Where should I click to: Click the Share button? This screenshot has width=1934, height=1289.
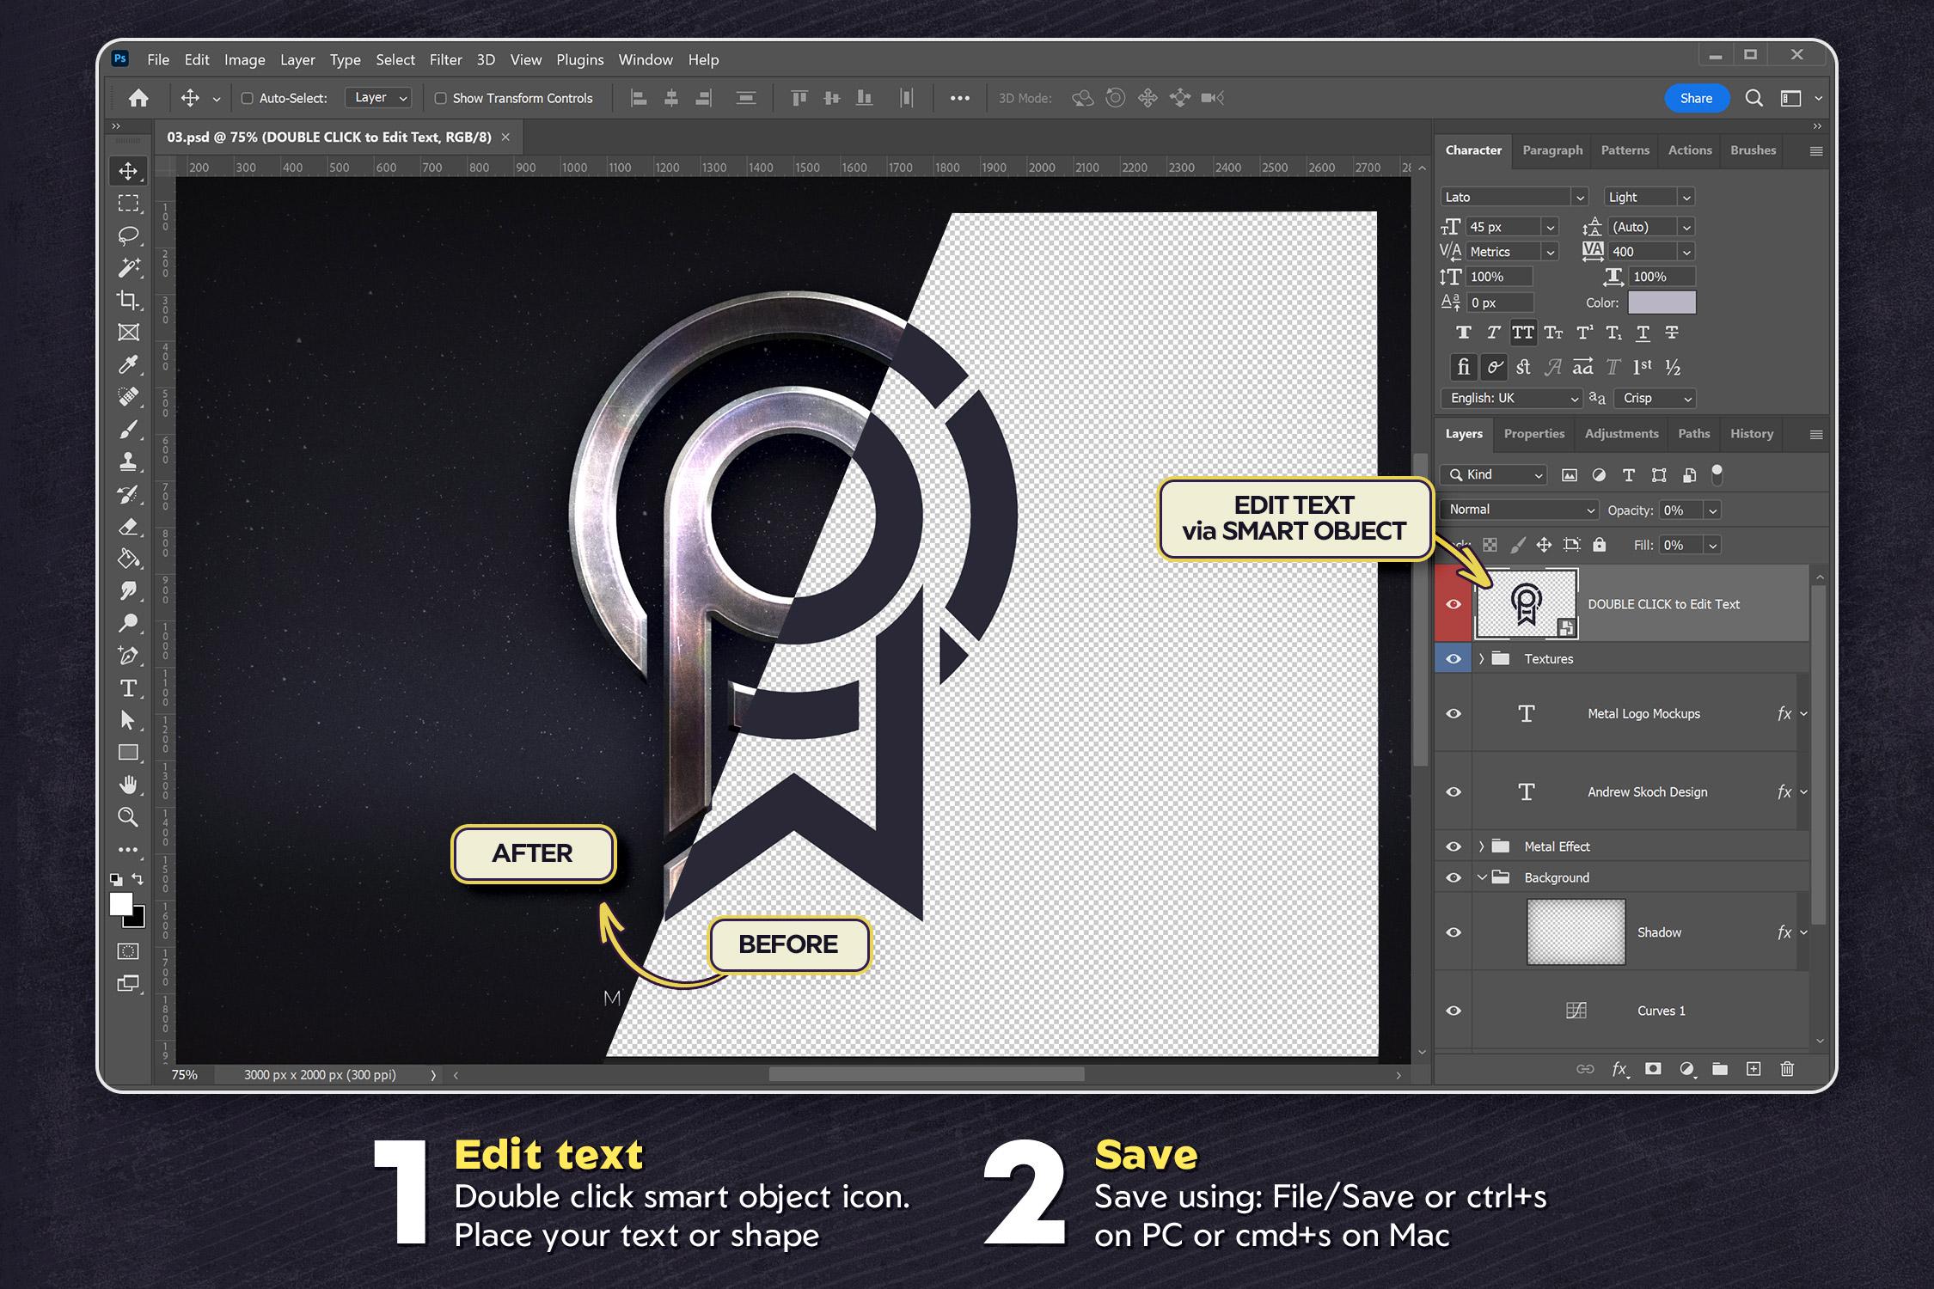[x=1696, y=98]
